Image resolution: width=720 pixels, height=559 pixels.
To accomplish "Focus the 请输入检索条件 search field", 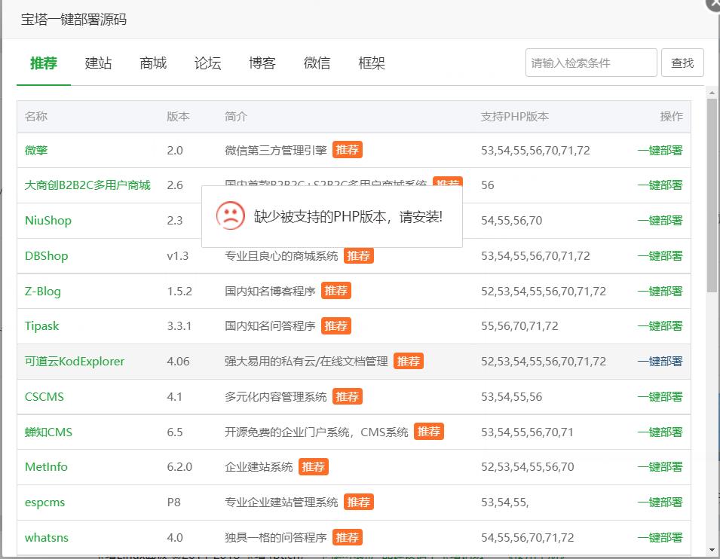I will coord(591,63).
